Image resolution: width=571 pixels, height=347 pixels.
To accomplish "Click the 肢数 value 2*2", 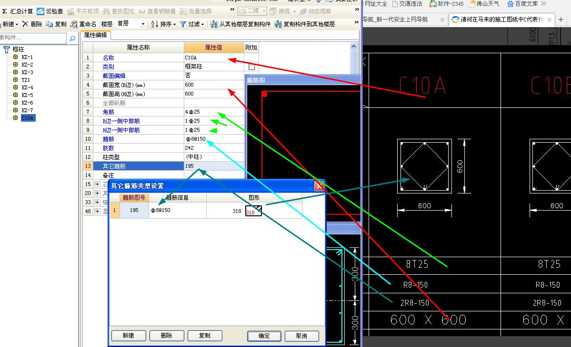I will coord(214,148).
